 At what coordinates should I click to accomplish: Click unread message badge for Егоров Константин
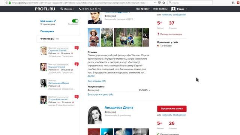[76, 97]
